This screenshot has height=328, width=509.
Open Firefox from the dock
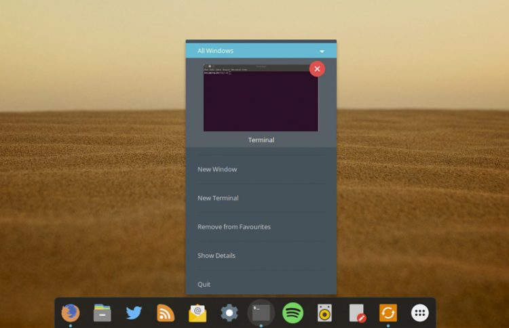pyautogui.click(x=70, y=312)
